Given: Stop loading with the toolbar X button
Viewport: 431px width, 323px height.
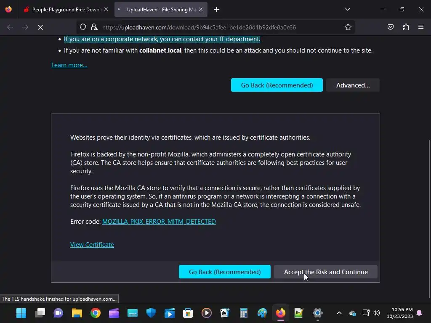Looking at the screenshot, I should click(40, 27).
